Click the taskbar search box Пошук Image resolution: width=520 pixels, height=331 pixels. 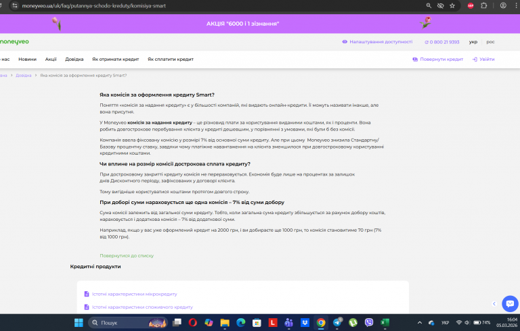tap(128, 323)
